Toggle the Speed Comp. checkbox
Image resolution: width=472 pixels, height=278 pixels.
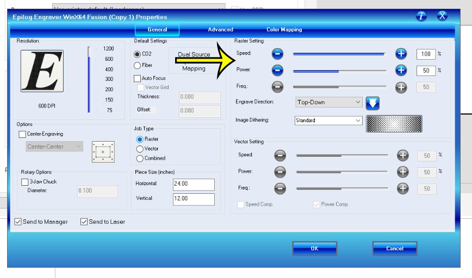(x=240, y=205)
